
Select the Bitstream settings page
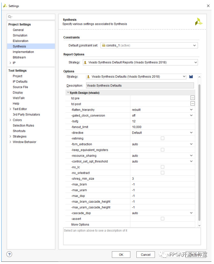[x=19, y=58]
